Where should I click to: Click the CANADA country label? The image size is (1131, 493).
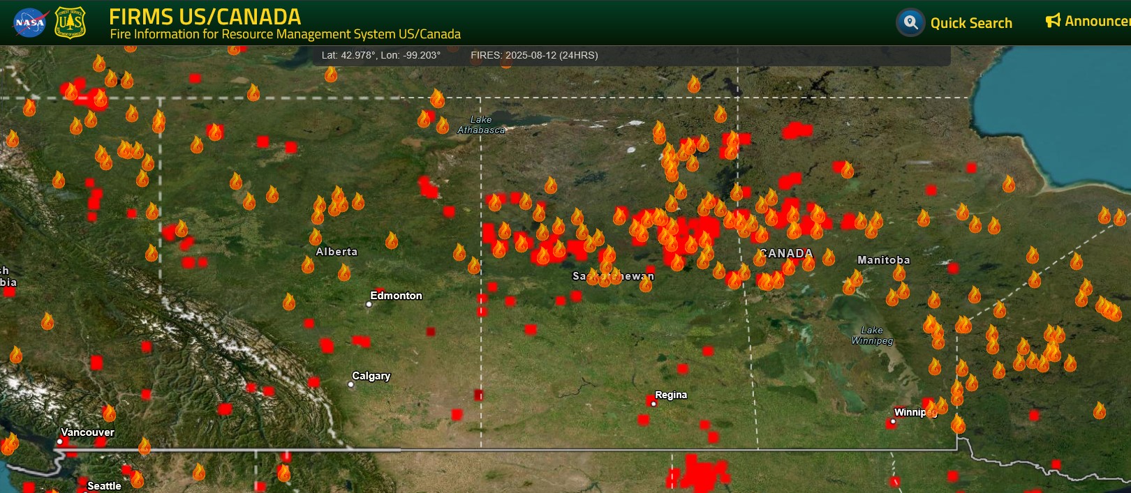click(x=787, y=253)
